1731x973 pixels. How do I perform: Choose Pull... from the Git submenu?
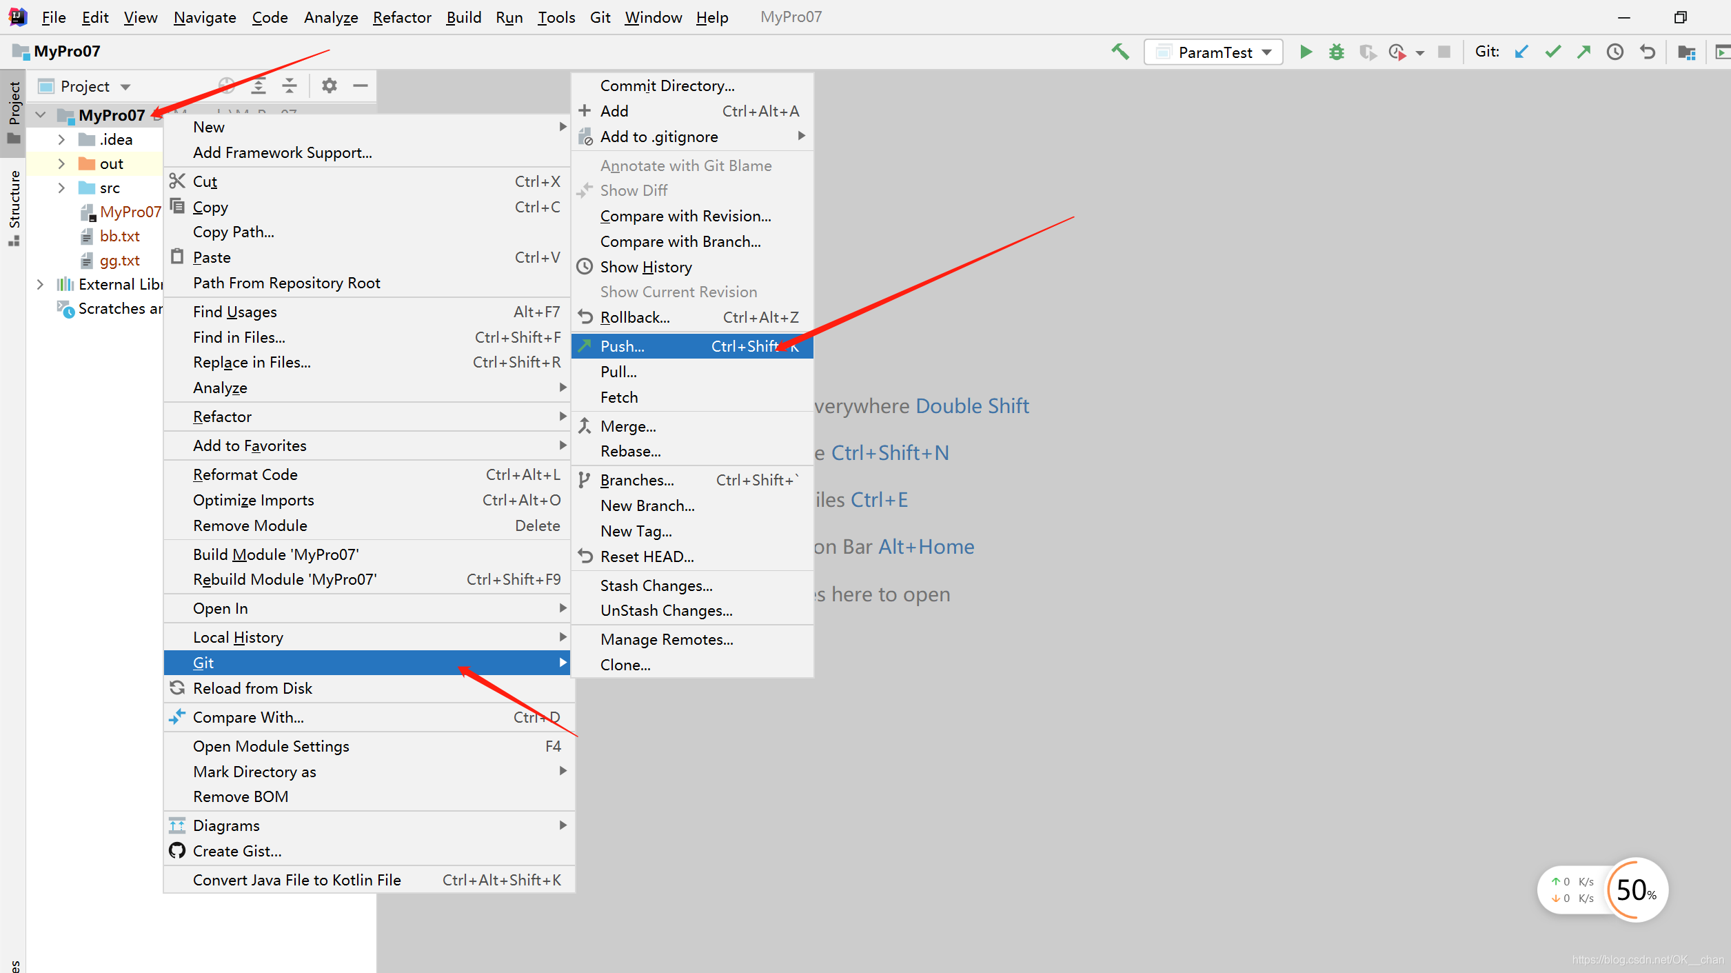click(x=693, y=372)
